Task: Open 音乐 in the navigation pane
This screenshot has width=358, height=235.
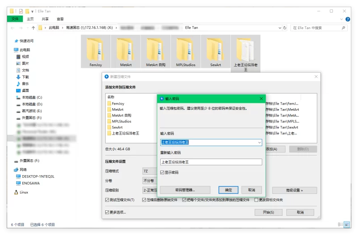Action: pyautogui.click(x=25, y=84)
